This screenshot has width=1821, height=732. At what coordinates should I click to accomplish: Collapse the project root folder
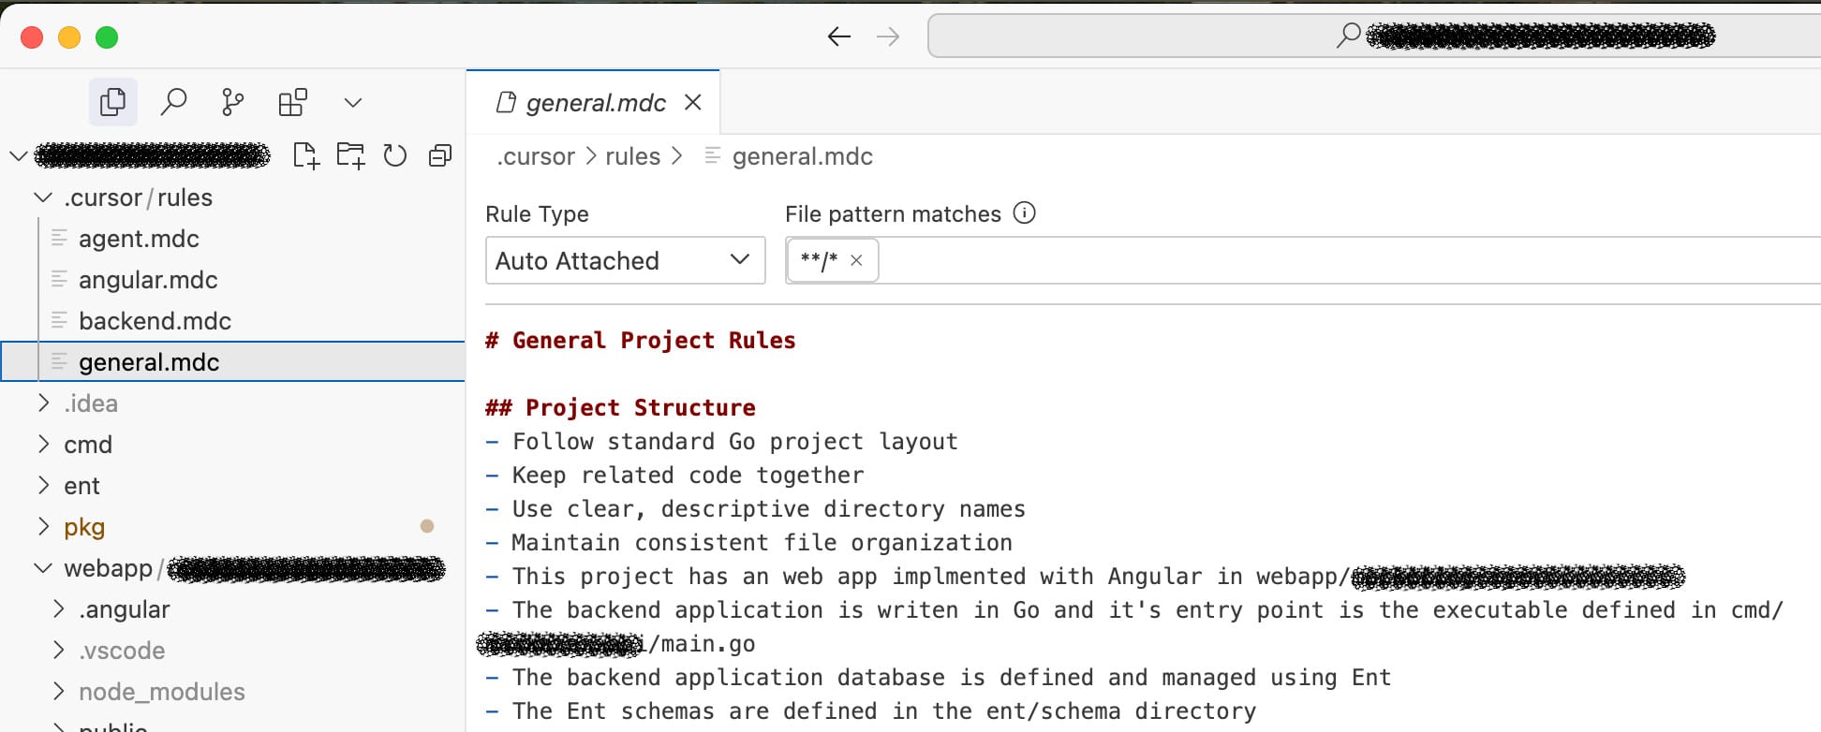tap(18, 155)
